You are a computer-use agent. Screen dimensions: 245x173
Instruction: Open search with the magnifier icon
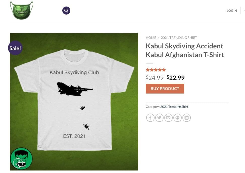tap(66, 11)
